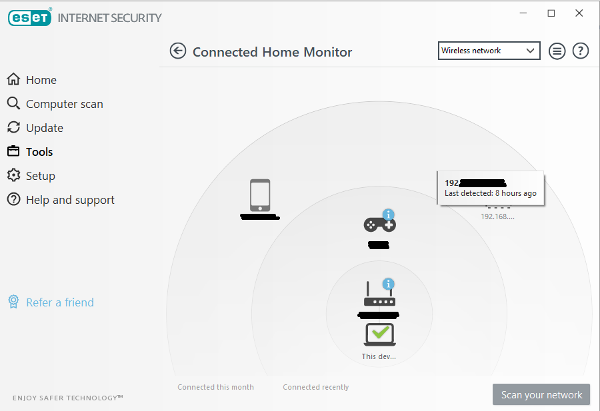
Task: Click the info badge on the router
Action: click(389, 284)
